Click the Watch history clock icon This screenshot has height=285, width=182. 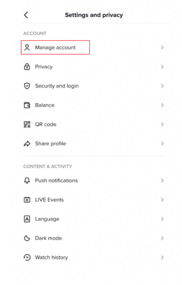[27, 257]
